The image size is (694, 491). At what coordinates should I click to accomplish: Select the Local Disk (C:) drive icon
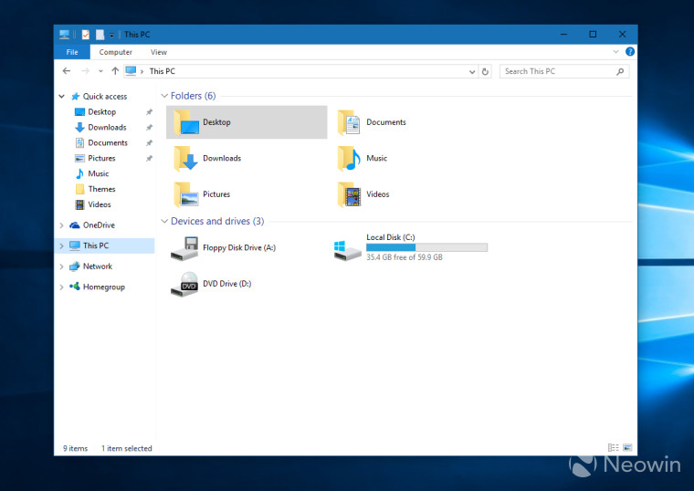coord(347,251)
